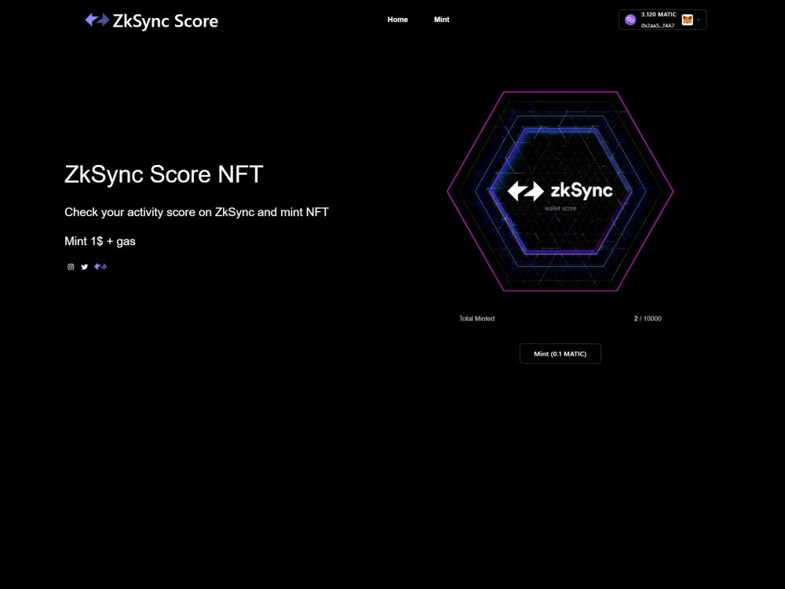The height and width of the screenshot is (589, 785).
Task: Click 'Check your activity score' description text
Action: 197,212
